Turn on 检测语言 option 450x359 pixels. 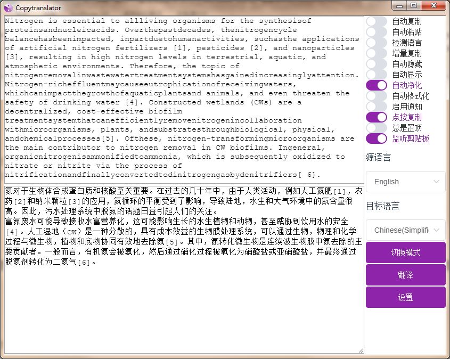(x=376, y=43)
